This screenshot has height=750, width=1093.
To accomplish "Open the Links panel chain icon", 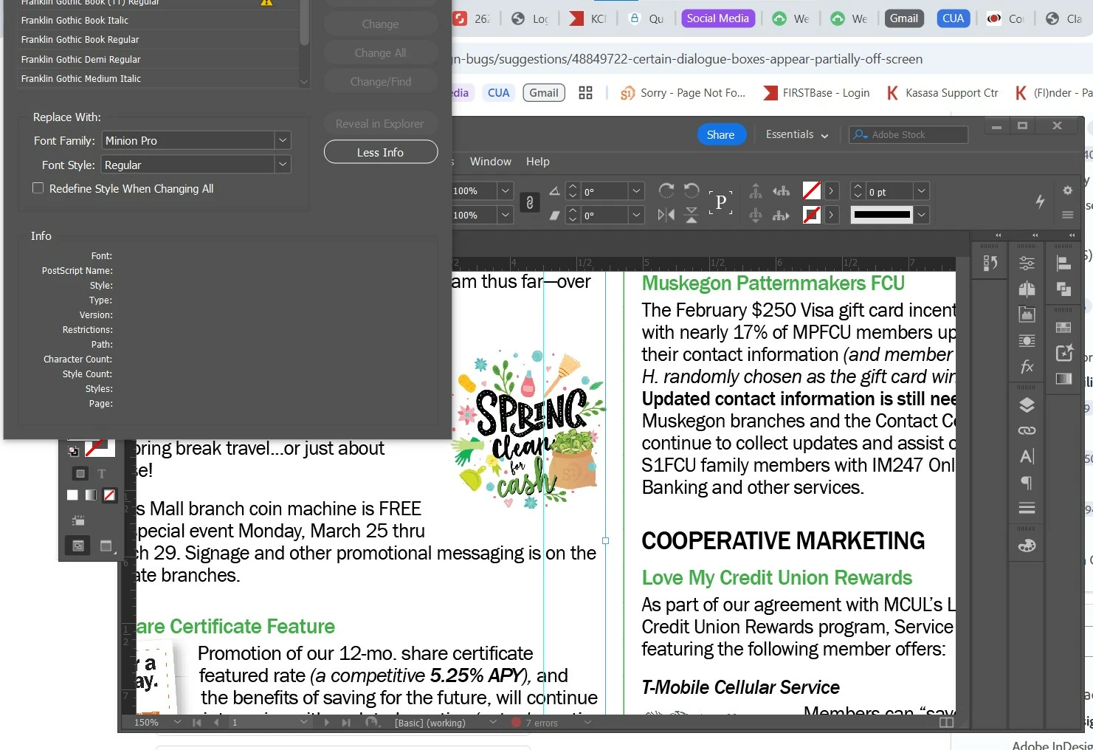I will tap(1027, 430).
